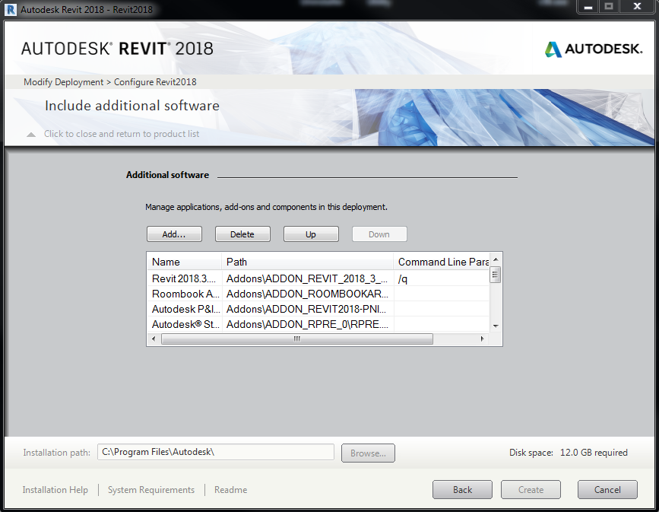Click the Add button to include software
659x512 pixels.
tap(174, 234)
